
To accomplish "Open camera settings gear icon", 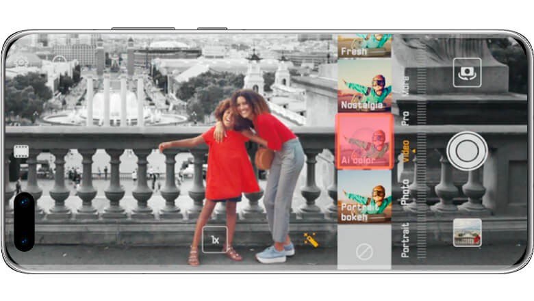I will (21, 62).
